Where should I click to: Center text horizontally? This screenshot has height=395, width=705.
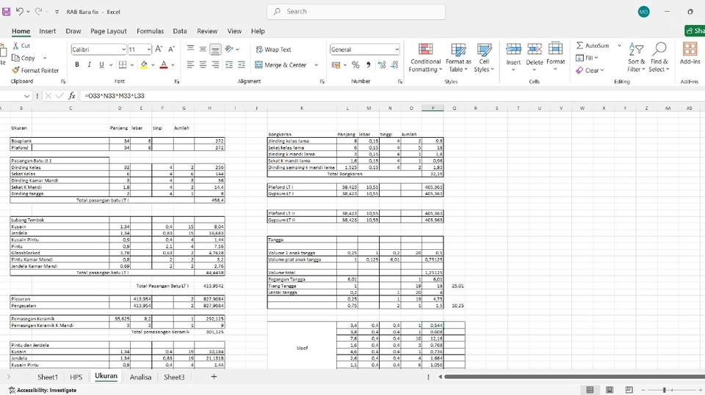tap(203, 64)
